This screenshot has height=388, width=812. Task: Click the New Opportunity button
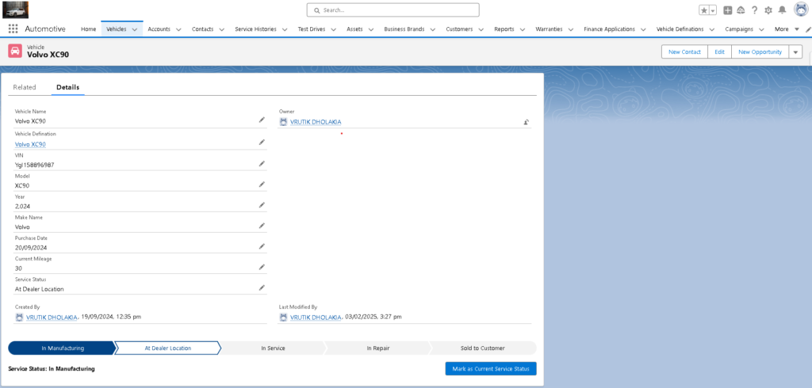(x=760, y=51)
